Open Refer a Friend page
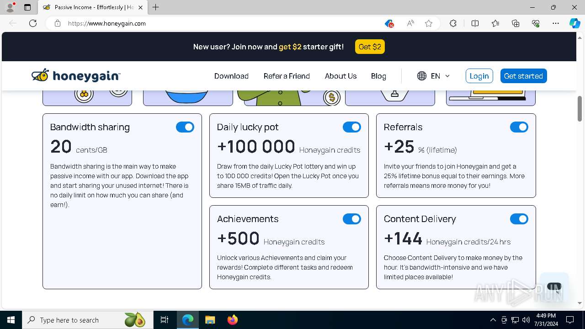 pos(287,76)
